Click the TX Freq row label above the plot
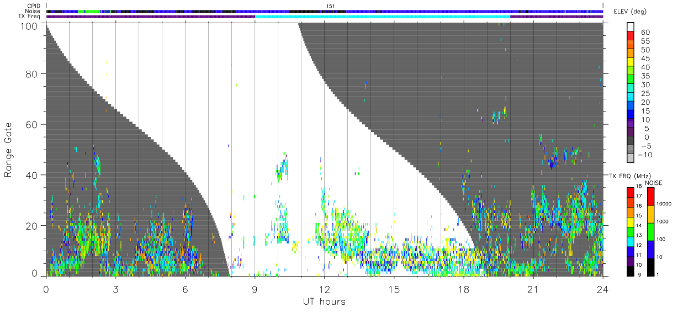The image size is (678, 313). click(x=29, y=17)
